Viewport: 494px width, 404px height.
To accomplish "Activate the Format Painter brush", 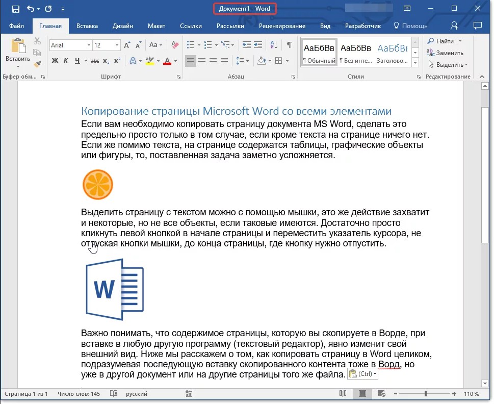I will [37, 64].
